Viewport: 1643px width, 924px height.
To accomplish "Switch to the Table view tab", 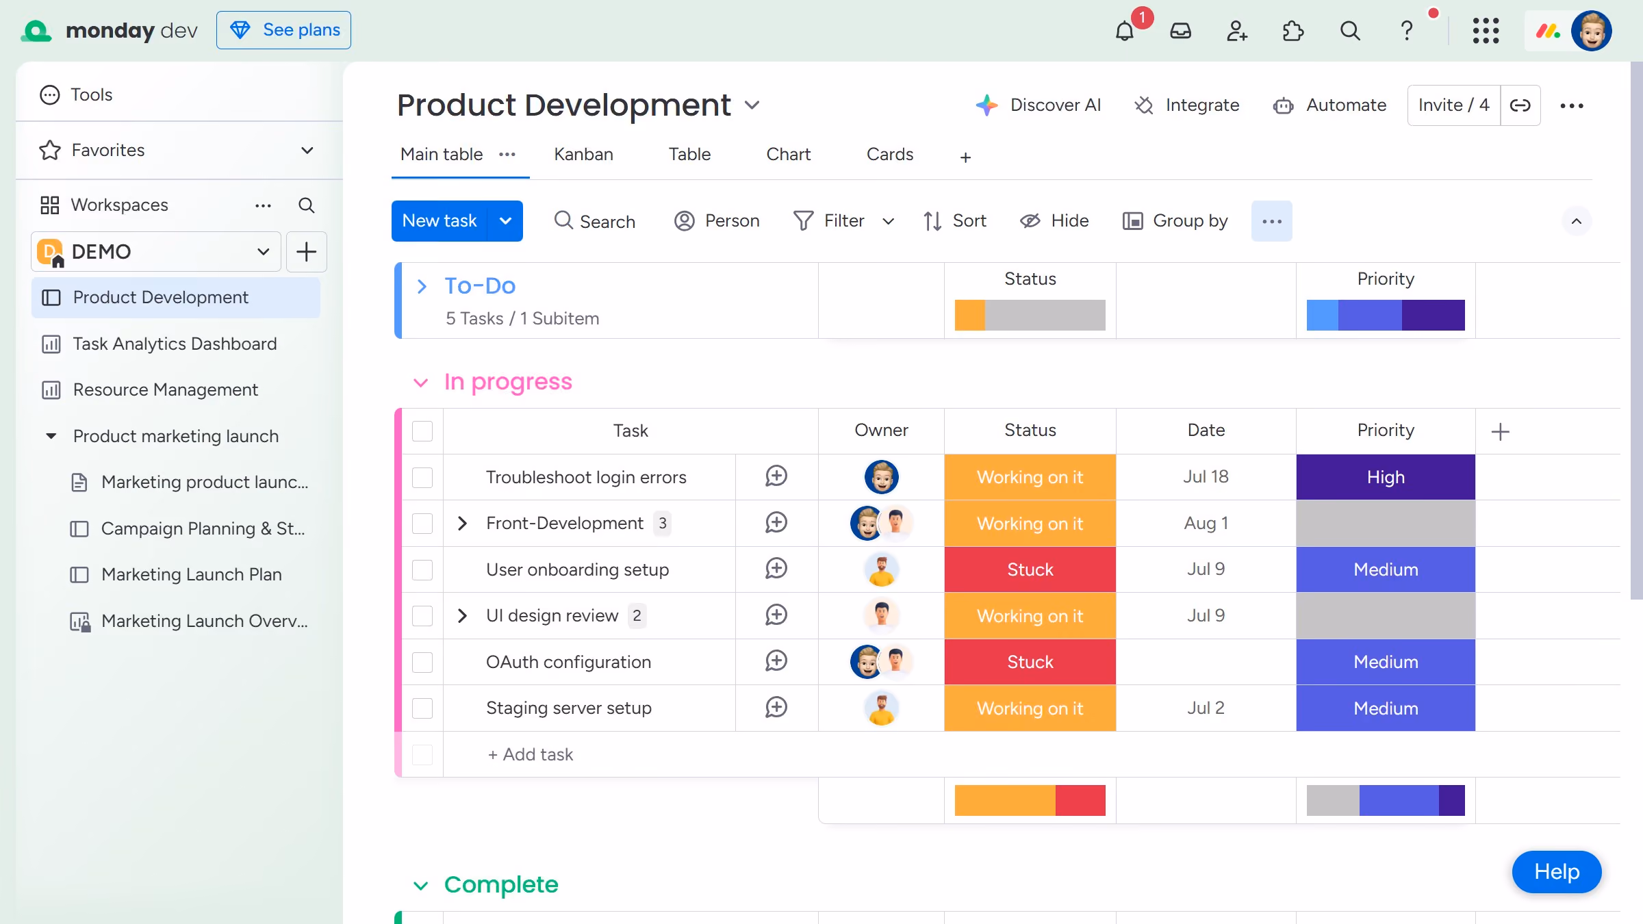I will (x=689, y=155).
